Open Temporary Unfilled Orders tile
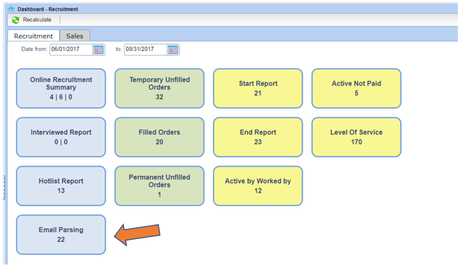The width and height of the screenshot is (463, 266). [x=160, y=88]
